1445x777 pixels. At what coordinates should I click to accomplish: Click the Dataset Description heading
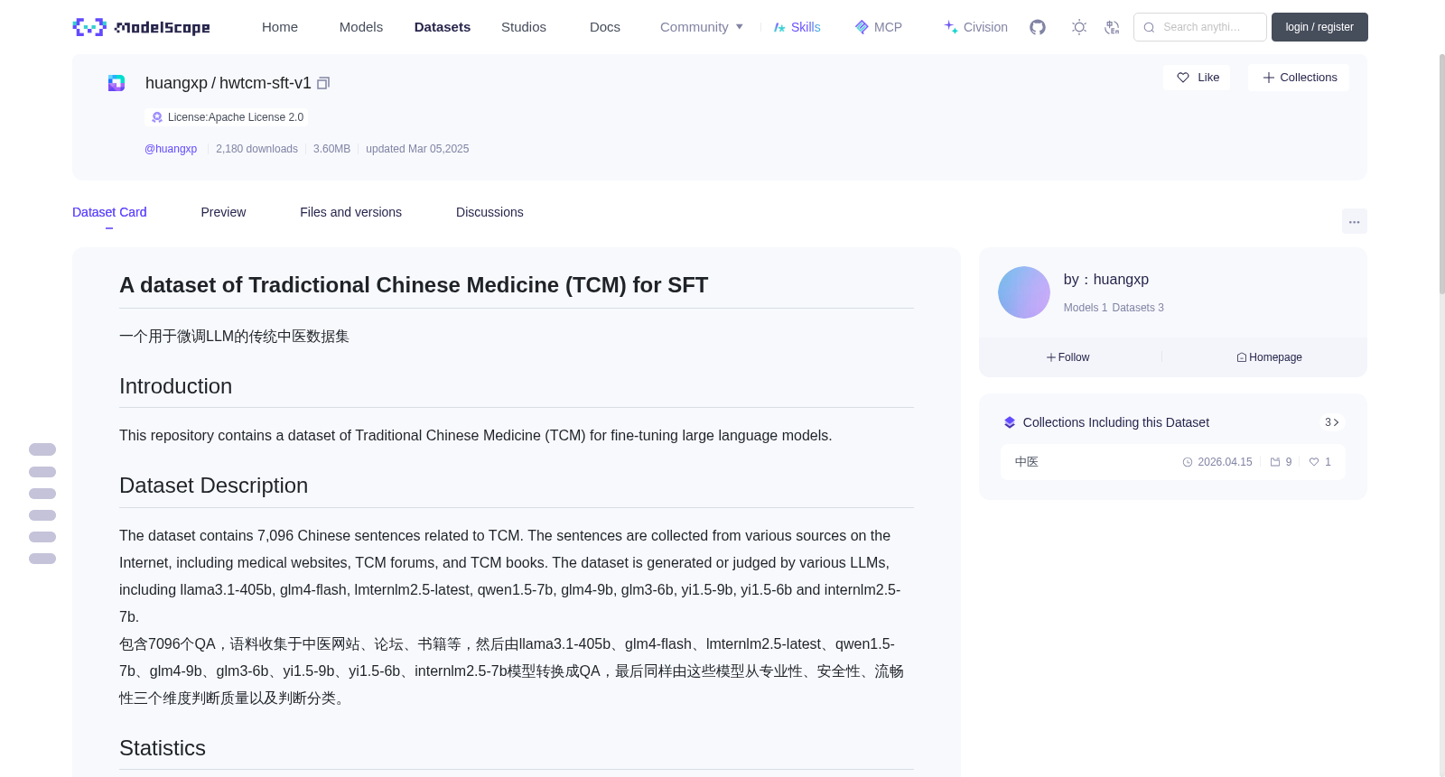[x=213, y=486]
